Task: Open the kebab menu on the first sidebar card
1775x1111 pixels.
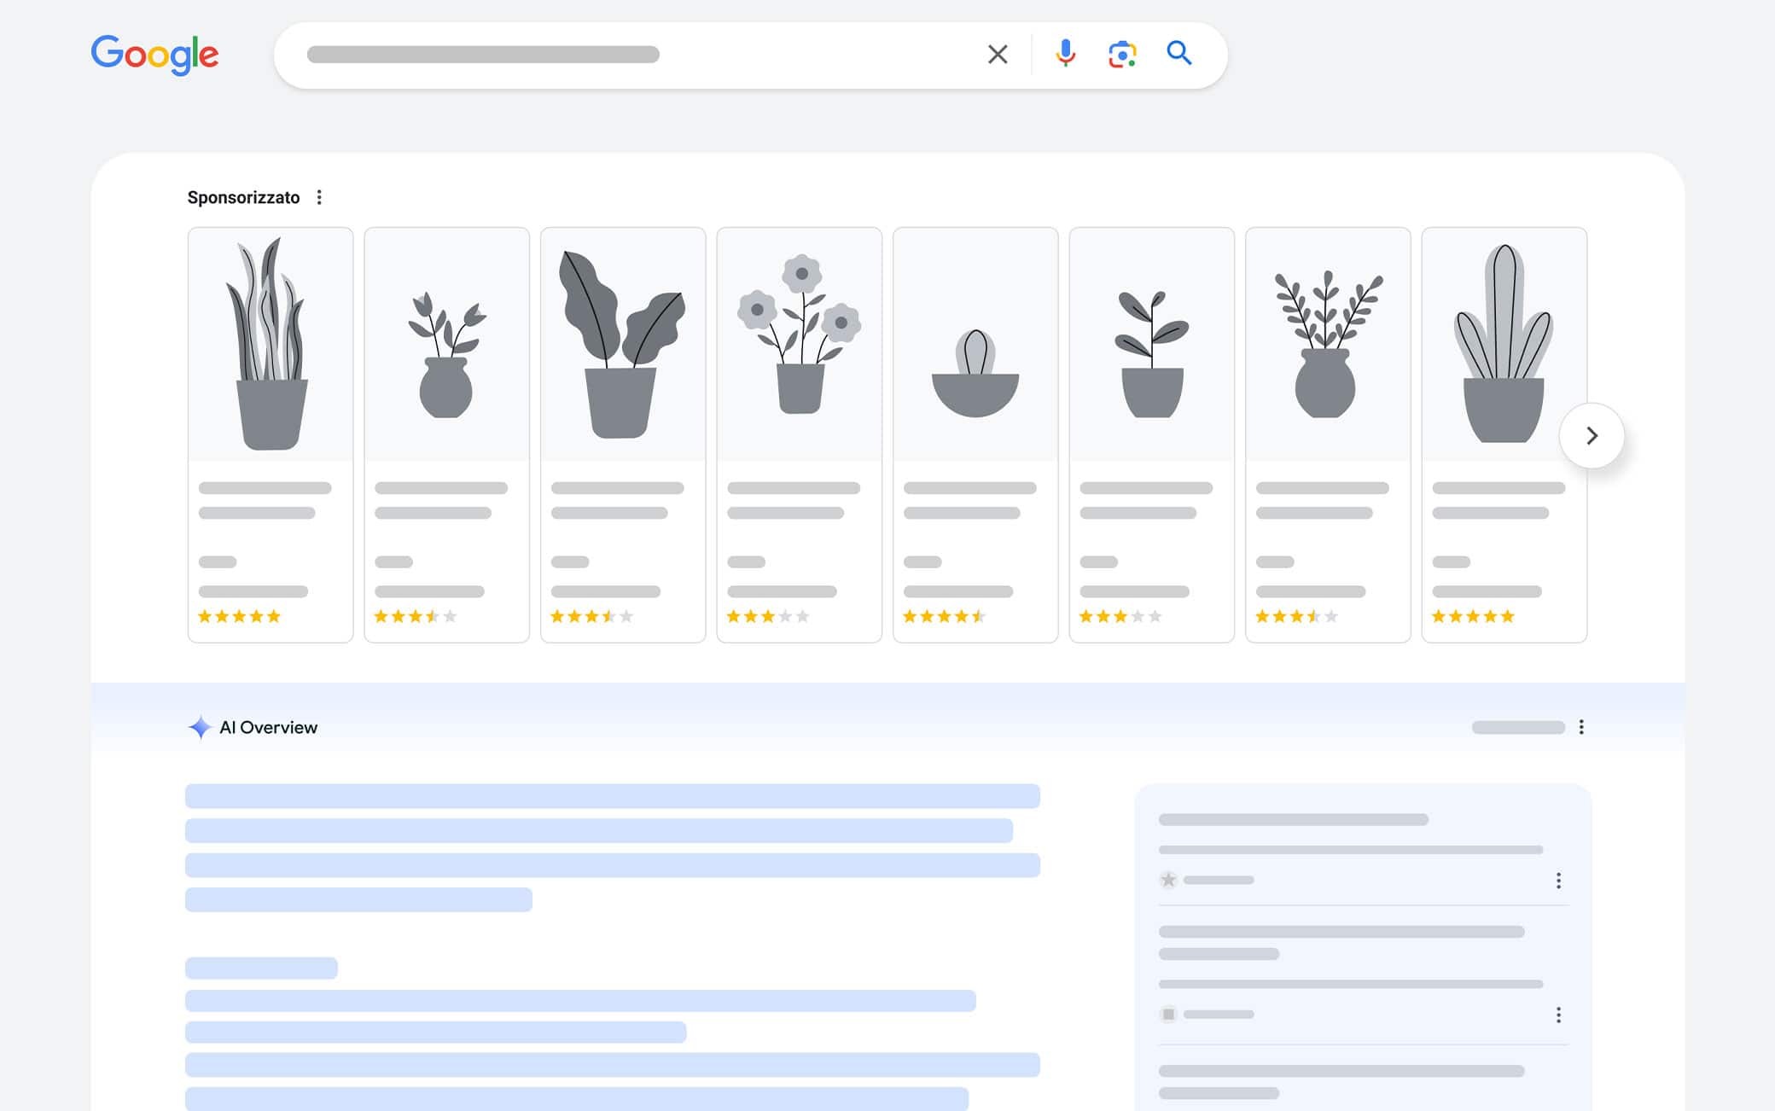Action: [1559, 880]
